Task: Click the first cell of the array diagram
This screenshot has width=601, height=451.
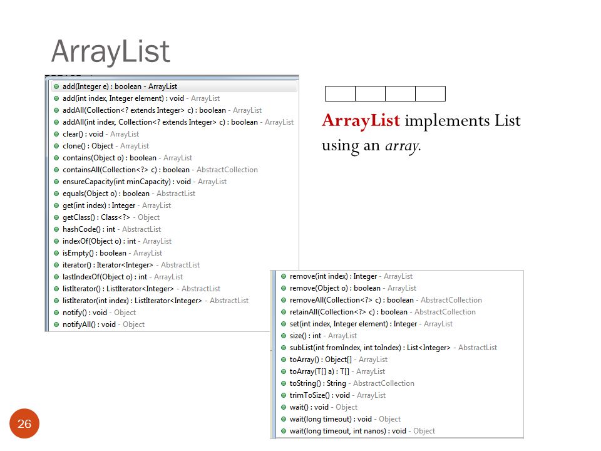Action: 340,93
